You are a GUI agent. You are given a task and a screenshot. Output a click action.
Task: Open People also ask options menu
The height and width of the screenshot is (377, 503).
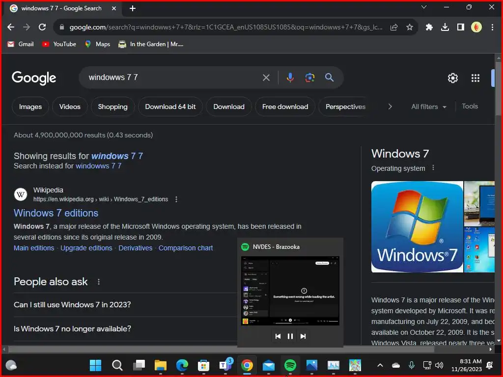(x=98, y=282)
